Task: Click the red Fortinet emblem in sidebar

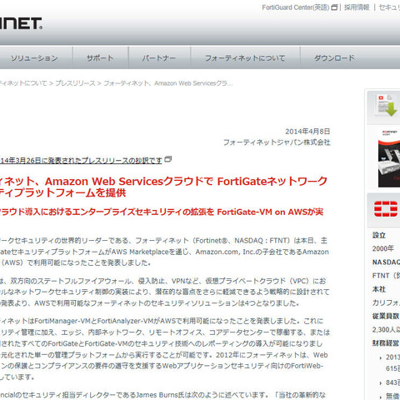Action: pyautogui.click(x=386, y=209)
